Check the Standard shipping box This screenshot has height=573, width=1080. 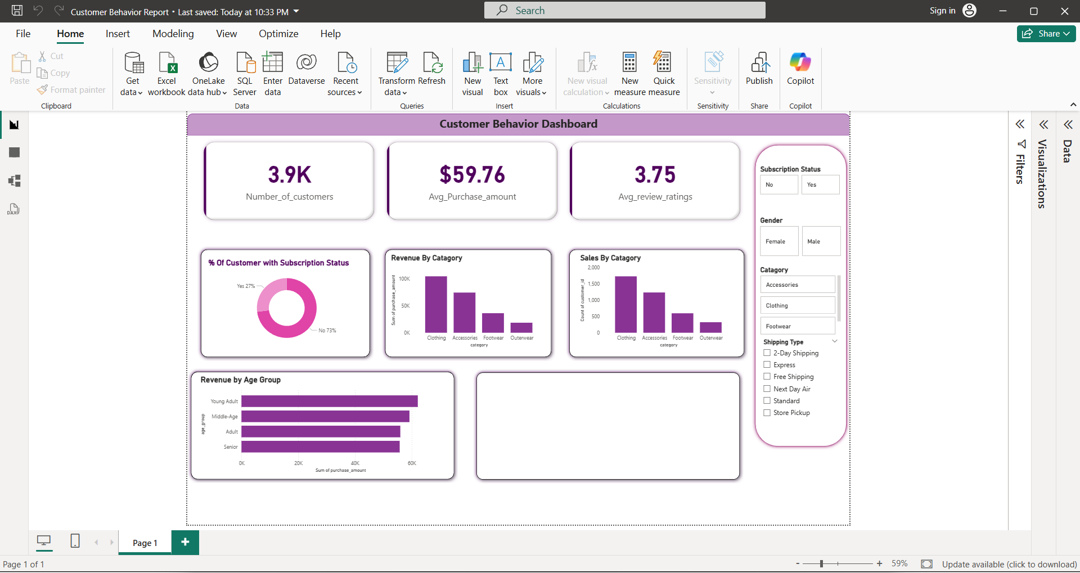pyautogui.click(x=767, y=401)
